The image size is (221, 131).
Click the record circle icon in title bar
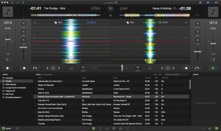(x=200, y=2)
